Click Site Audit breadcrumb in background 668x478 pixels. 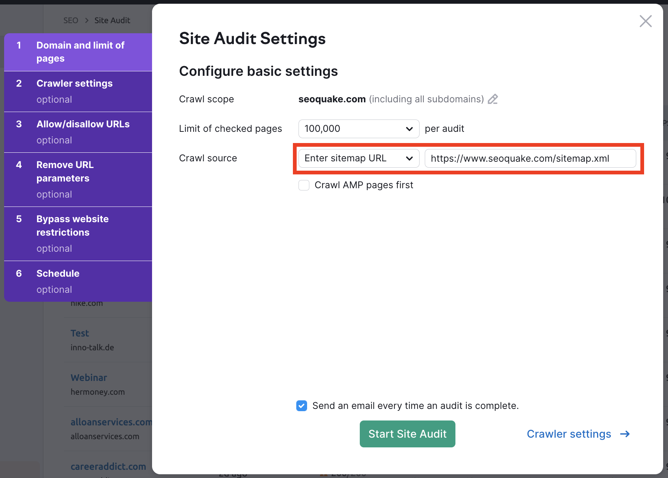coord(112,21)
